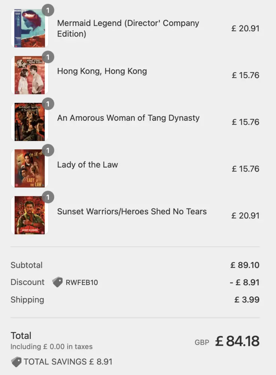Click the Subtotal amount £ 89.10
The height and width of the screenshot is (375, 276).
[245, 265]
